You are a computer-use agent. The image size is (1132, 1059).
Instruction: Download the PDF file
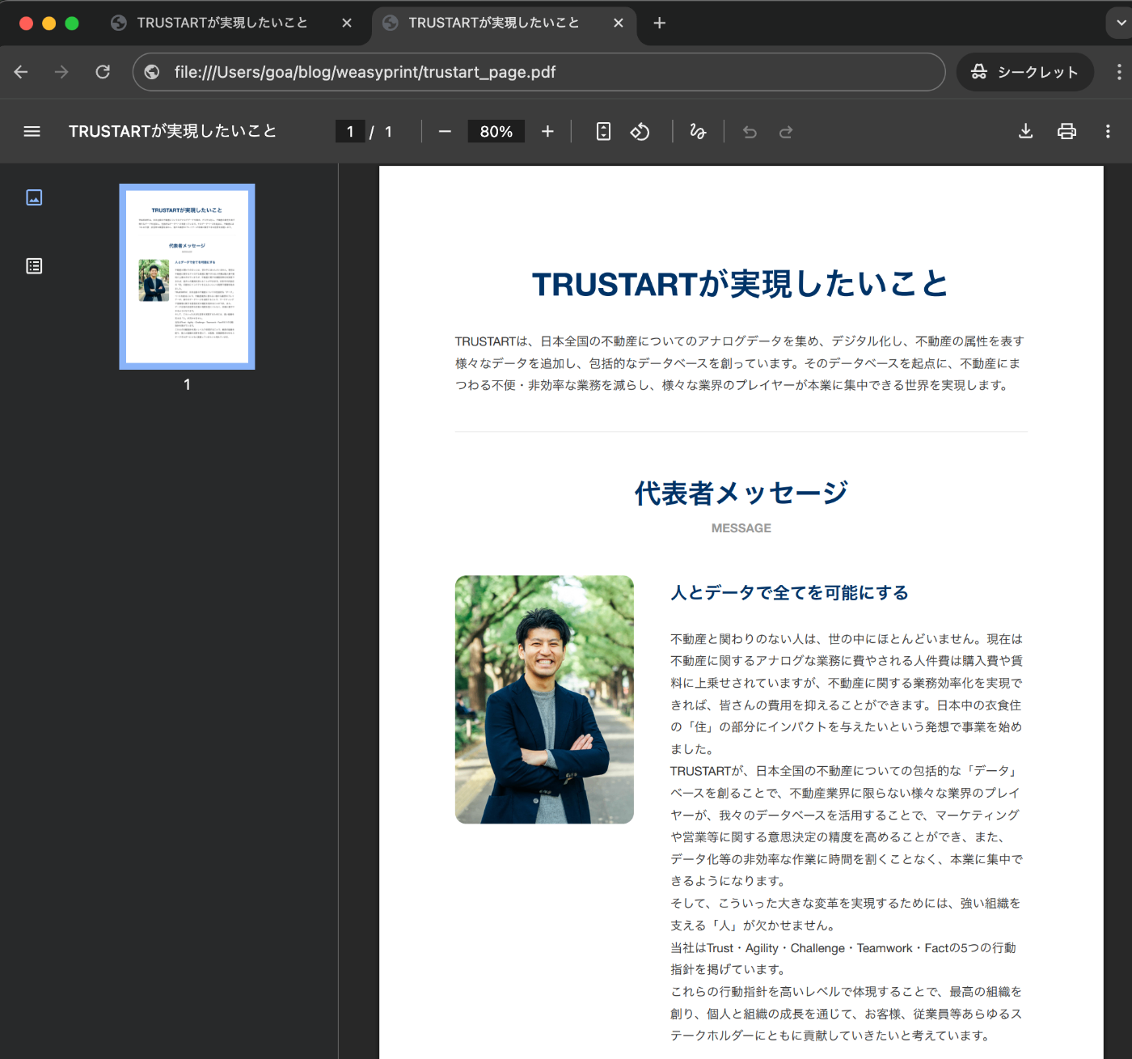click(1025, 131)
